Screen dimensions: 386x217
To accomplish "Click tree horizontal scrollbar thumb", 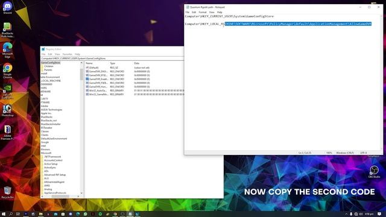I will point(60,197).
